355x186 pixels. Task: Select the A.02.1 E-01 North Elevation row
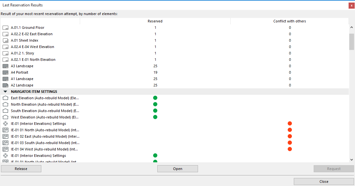tap(33, 60)
